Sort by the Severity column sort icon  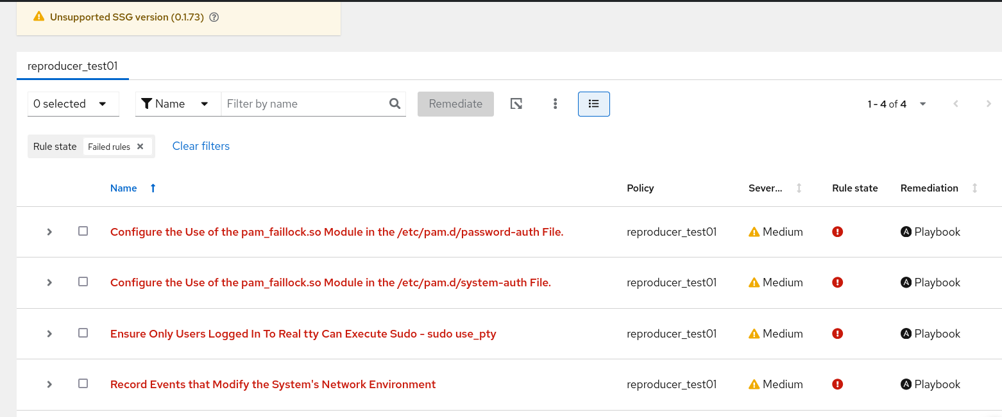point(799,188)
